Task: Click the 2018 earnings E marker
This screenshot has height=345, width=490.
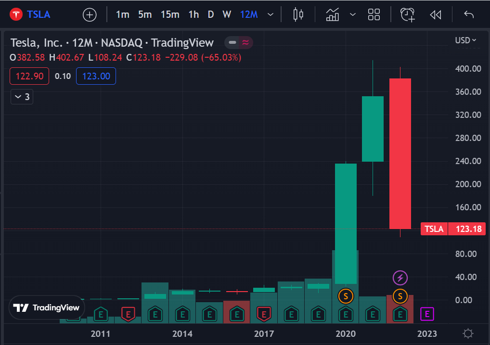Action: click(x=291, y=314)
